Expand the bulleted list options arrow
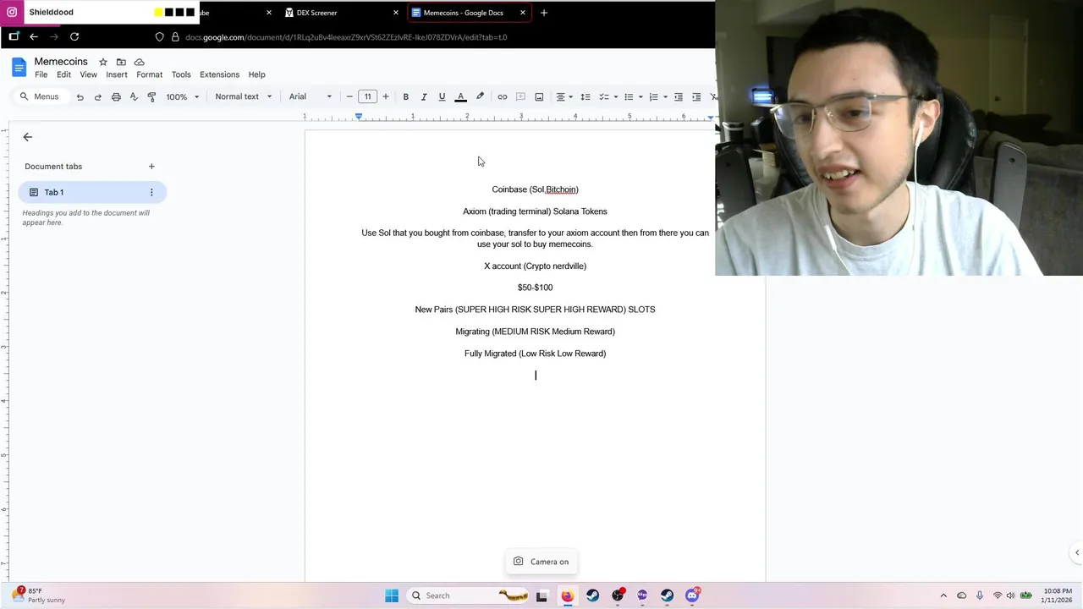Screen dimensions: 1083x609 click(x=640, y=96)
